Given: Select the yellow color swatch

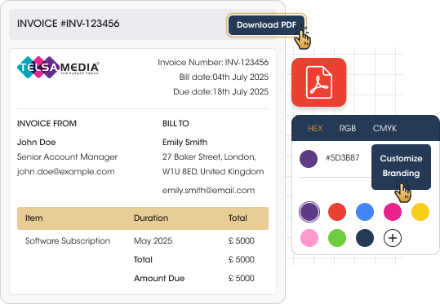Looking at the screenshot, I should pos(420,212).
